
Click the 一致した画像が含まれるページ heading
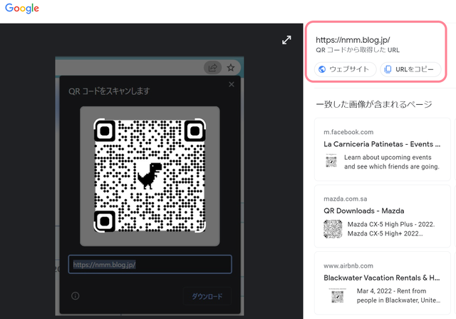click(x=374, y=104)
